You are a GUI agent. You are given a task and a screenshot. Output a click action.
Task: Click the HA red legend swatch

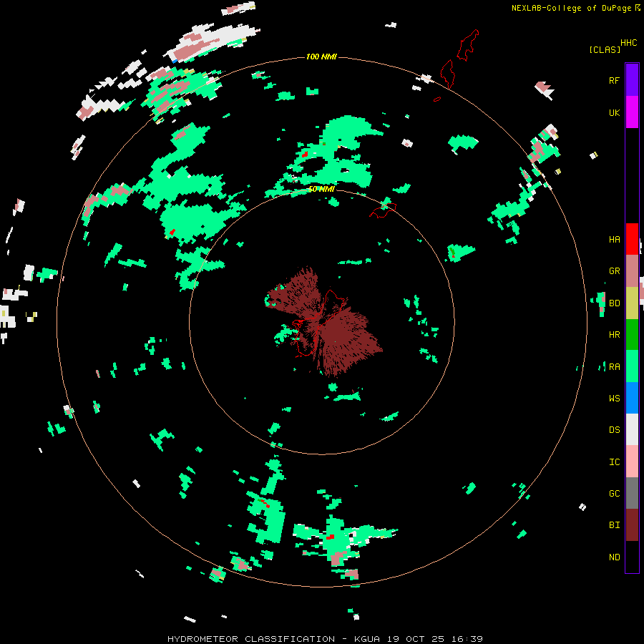click(x=632, y=239)
